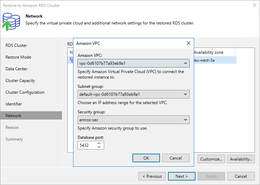Click the Customize... button
The image size is (260, 185).
point(211,159)
